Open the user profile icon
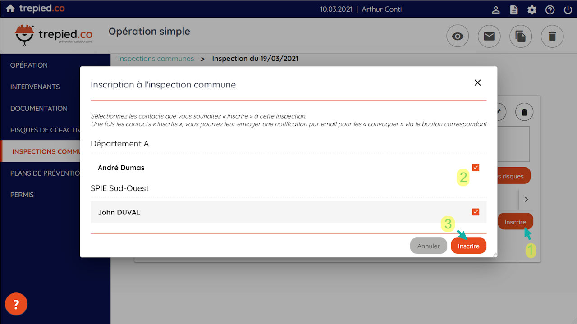Viewport: 577px width, 324px height. 496,9
